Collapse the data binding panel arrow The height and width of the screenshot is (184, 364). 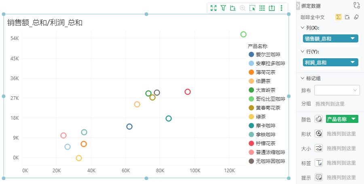pyautogui.click(x=298, y=6)
